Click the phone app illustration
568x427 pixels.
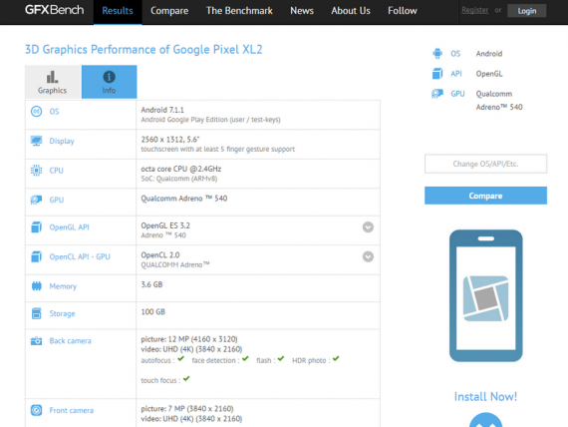[x=485, y=295]
